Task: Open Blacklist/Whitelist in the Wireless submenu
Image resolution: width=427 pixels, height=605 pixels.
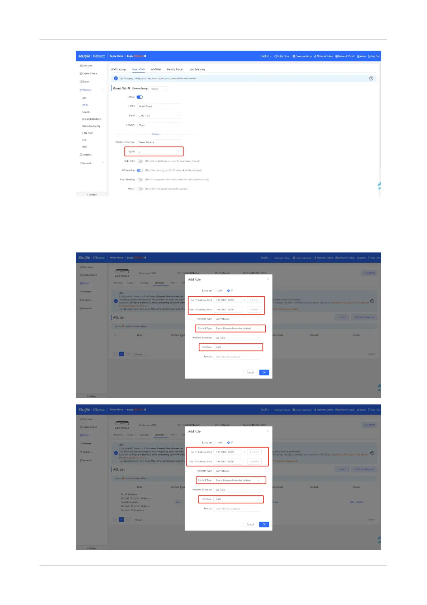Action: pos(92,119)
